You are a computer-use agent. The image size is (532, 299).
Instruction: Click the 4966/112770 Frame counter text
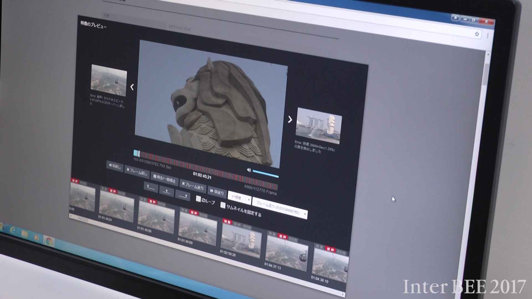[260, 190]
